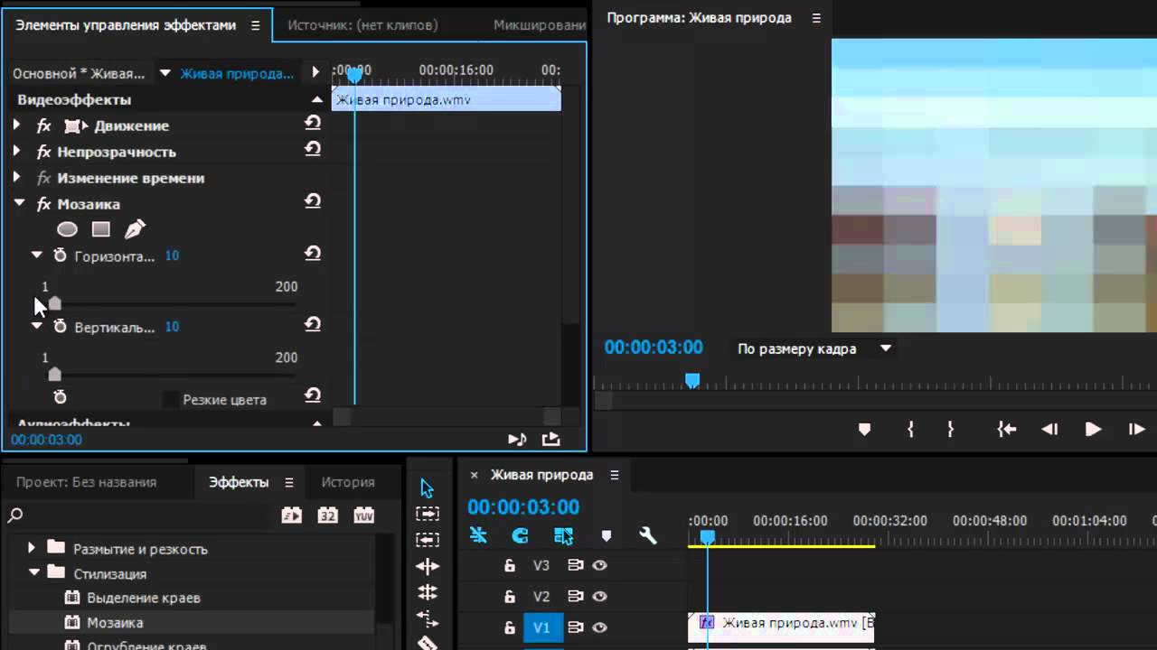Open the Эффекты panel menu

289,482
